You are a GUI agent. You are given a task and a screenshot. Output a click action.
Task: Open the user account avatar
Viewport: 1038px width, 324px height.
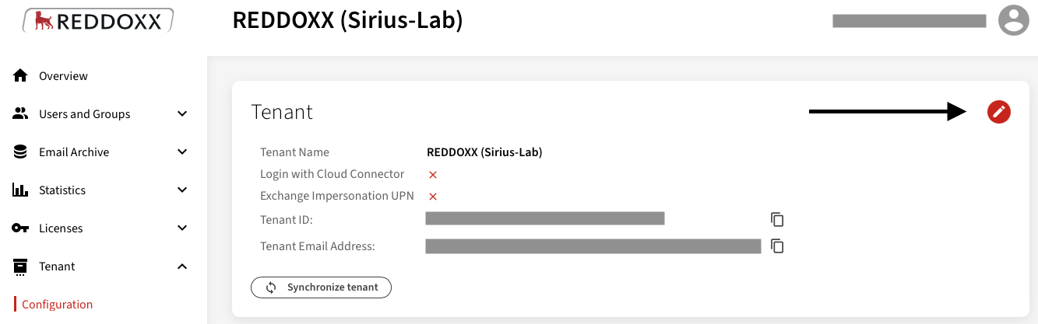point(1013,20)
